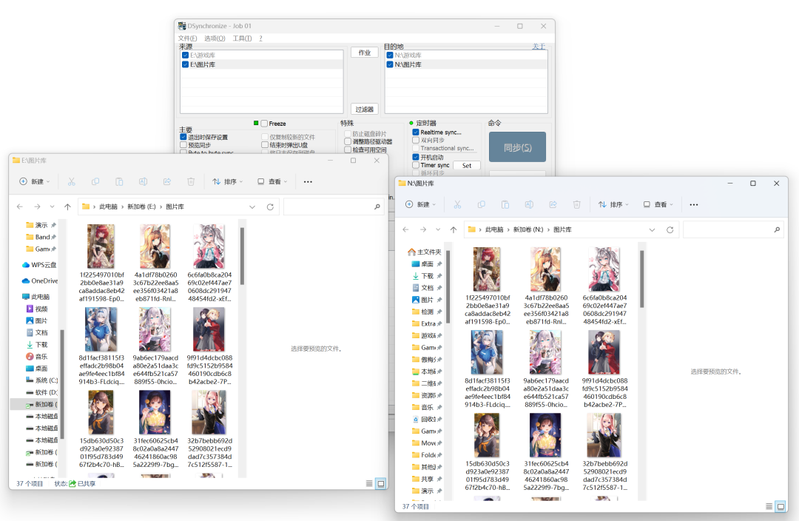
Task: Click Cut icon in N:\图片库 window toolbar
Action: [x=458, y=204]
